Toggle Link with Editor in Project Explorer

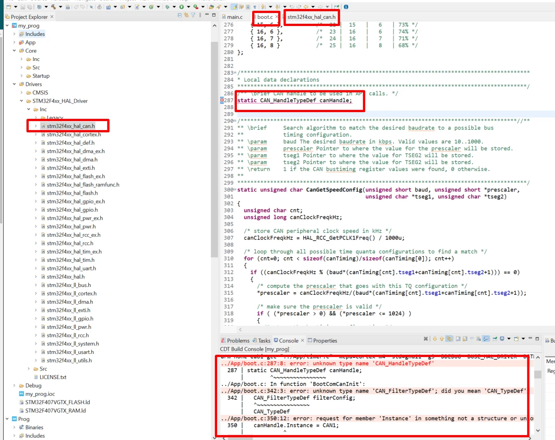coord(186,15)
